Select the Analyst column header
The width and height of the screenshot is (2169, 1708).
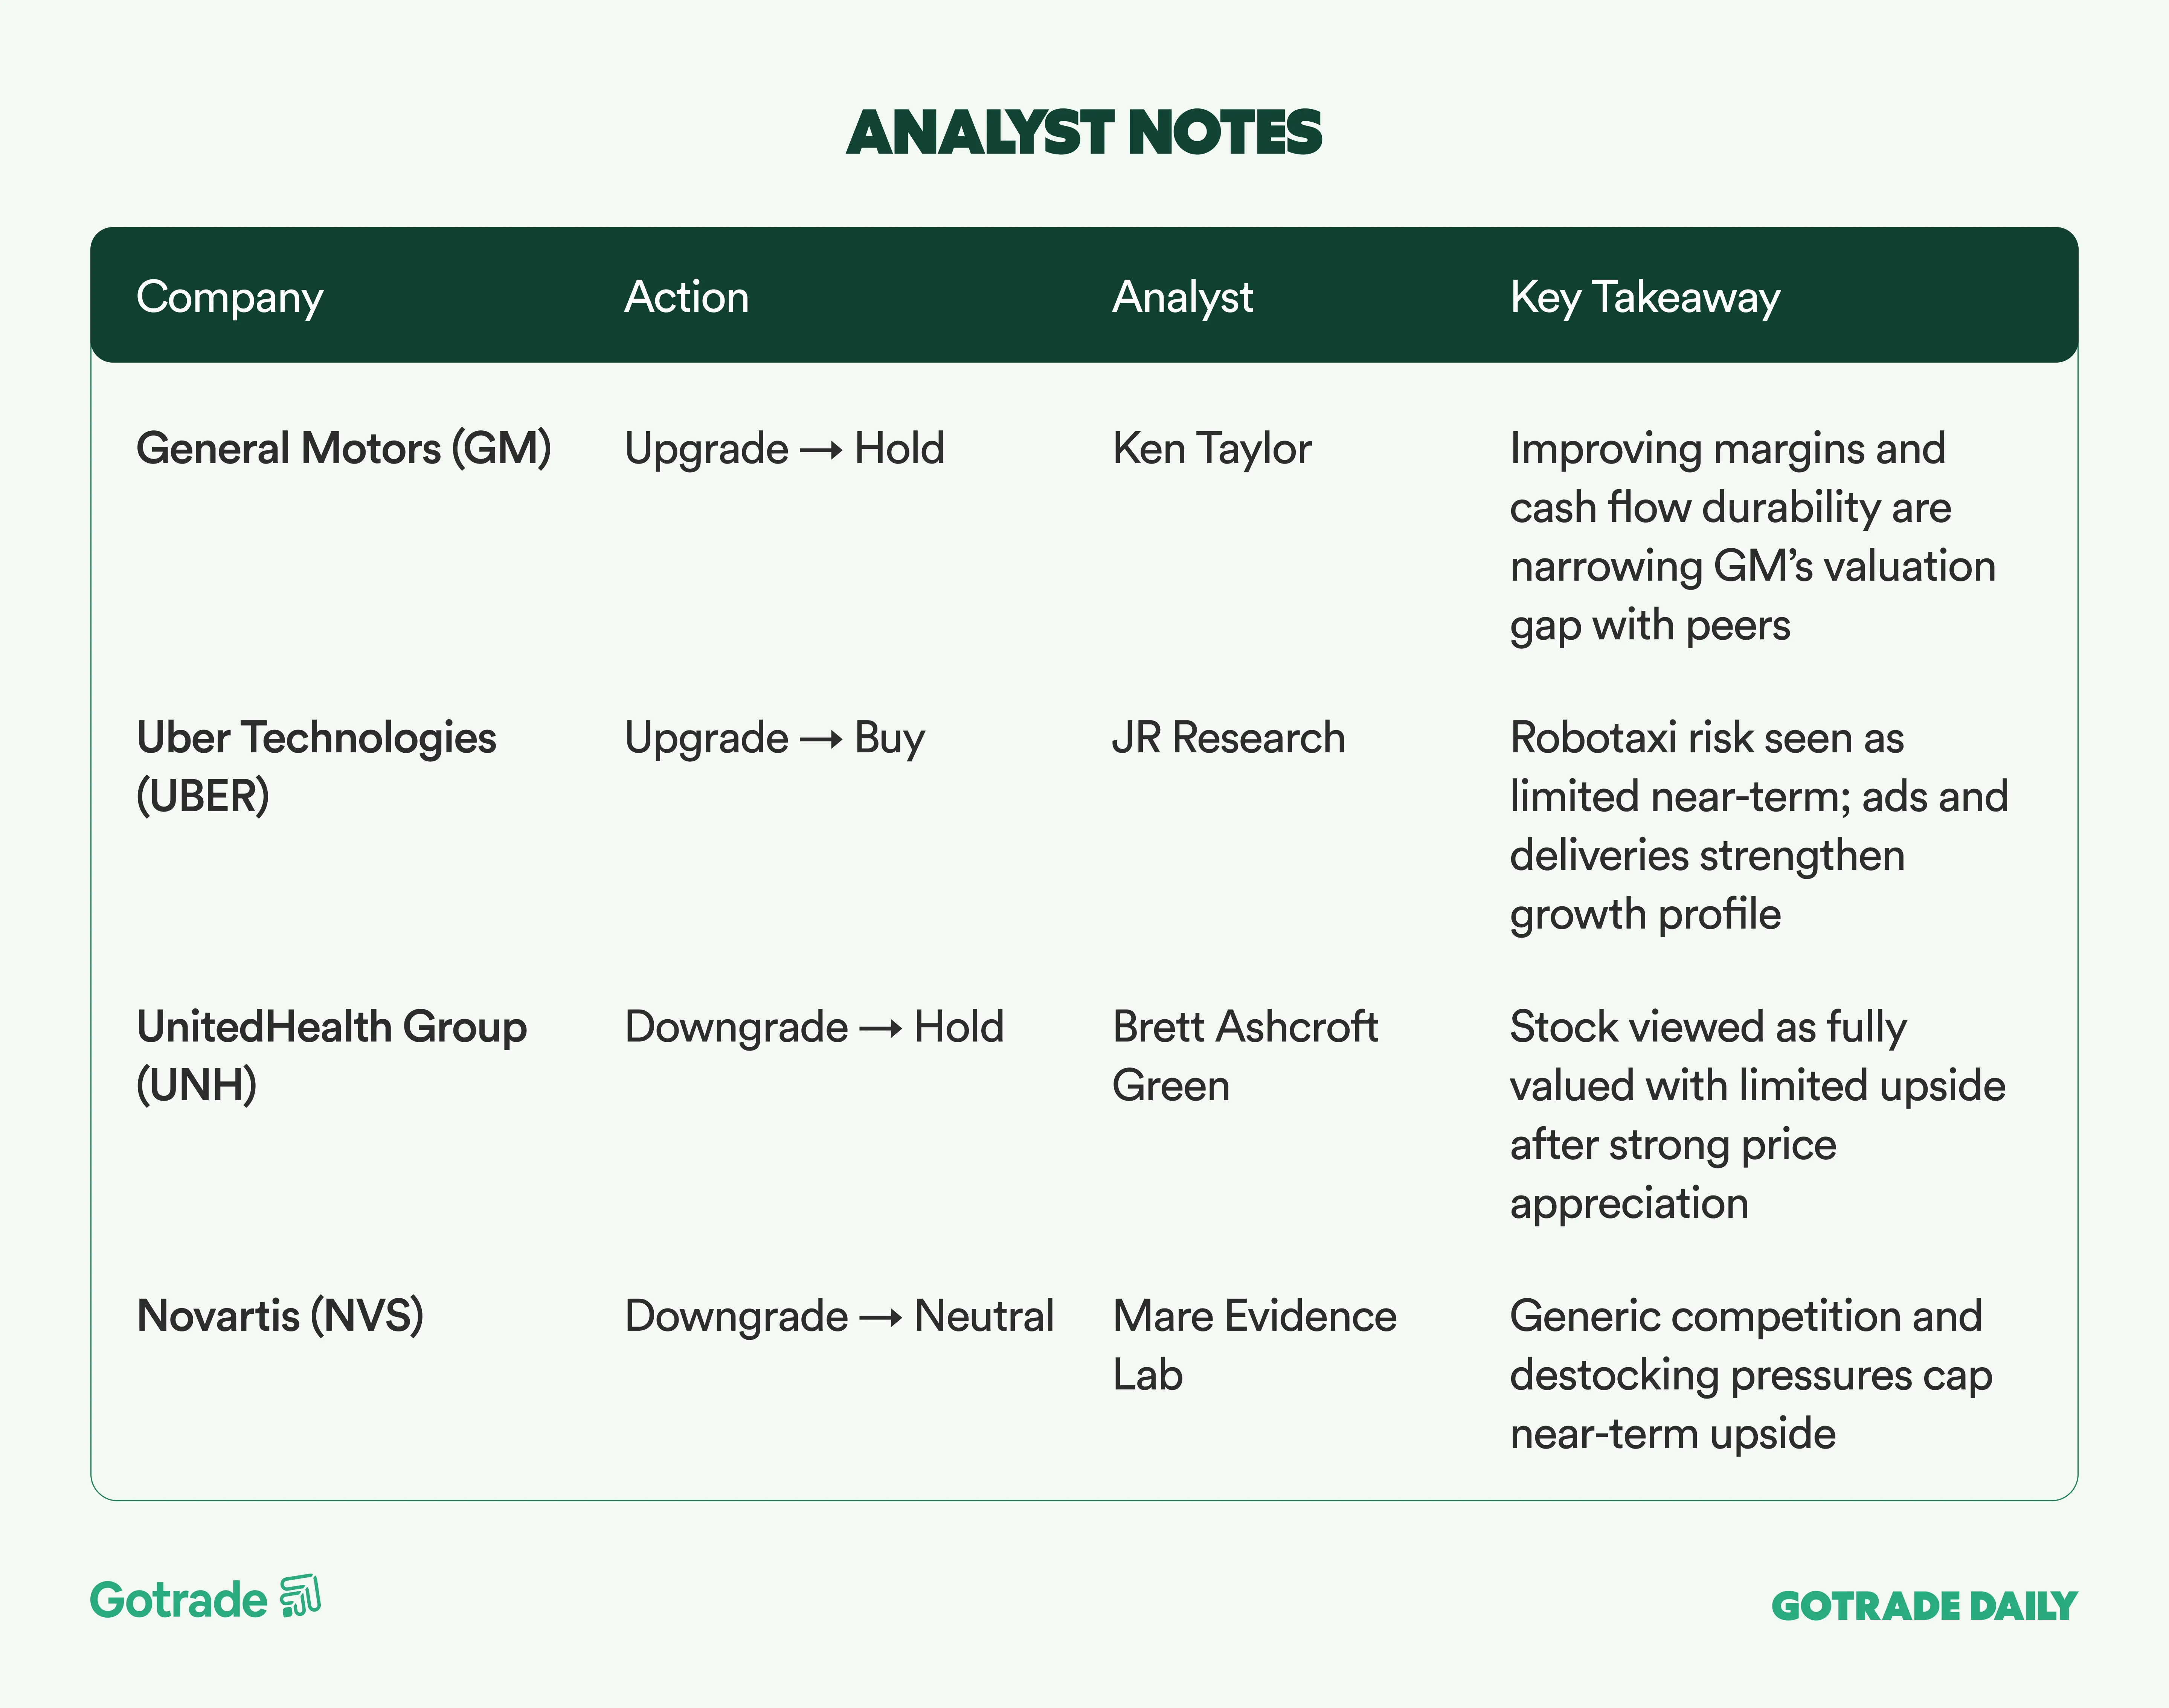click(x=1182, y=297)
